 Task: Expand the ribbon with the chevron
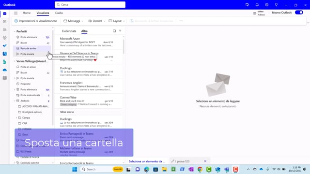pyautogui.click(x=308, y=23)
